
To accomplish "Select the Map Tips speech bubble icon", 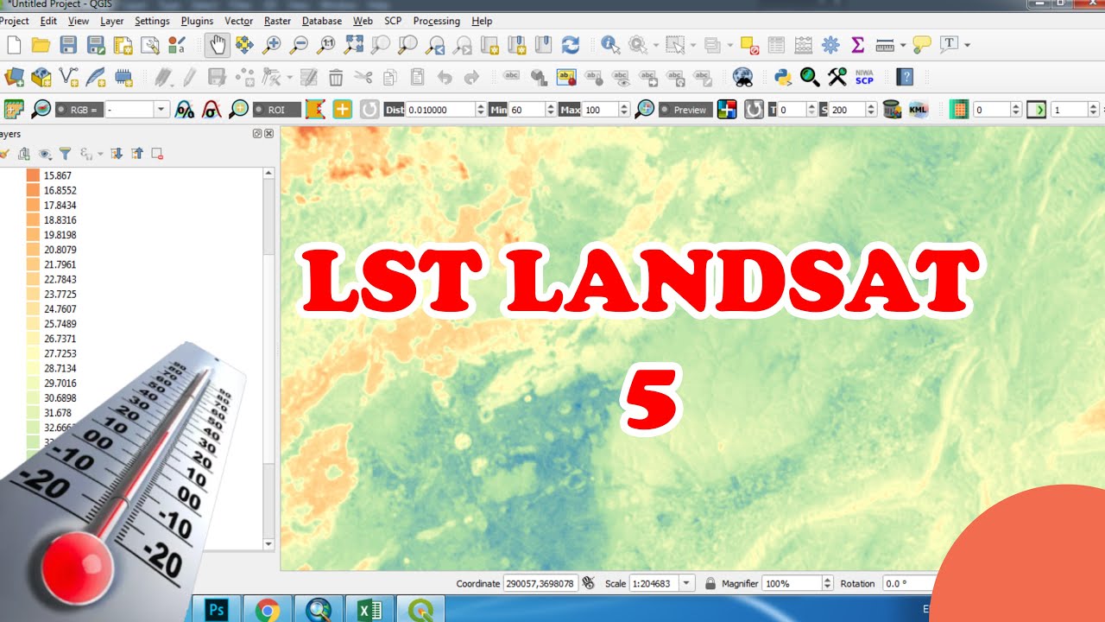I will coord(922,44).
